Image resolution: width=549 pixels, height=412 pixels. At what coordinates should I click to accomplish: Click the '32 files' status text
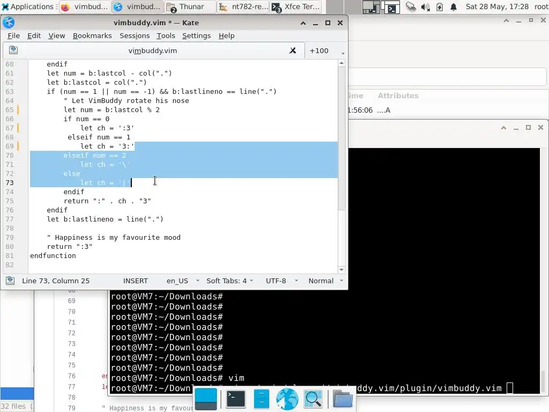pos(13,407)
